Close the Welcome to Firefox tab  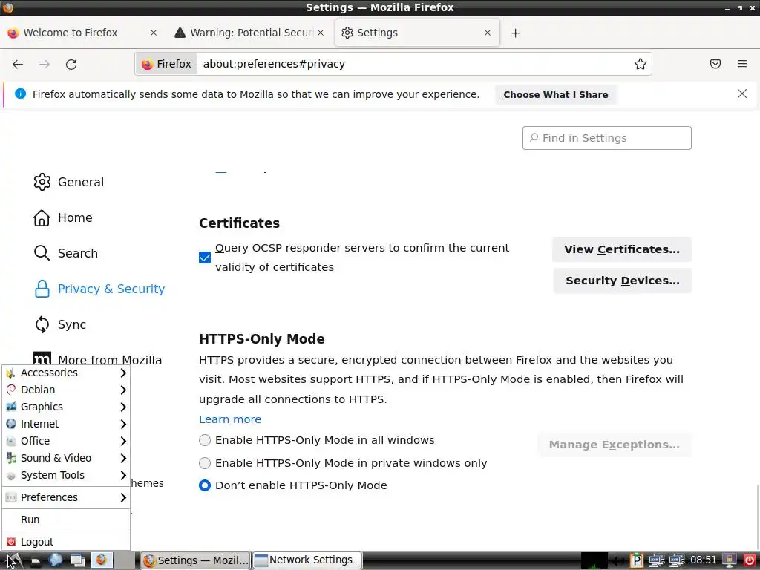pos(153,33)
